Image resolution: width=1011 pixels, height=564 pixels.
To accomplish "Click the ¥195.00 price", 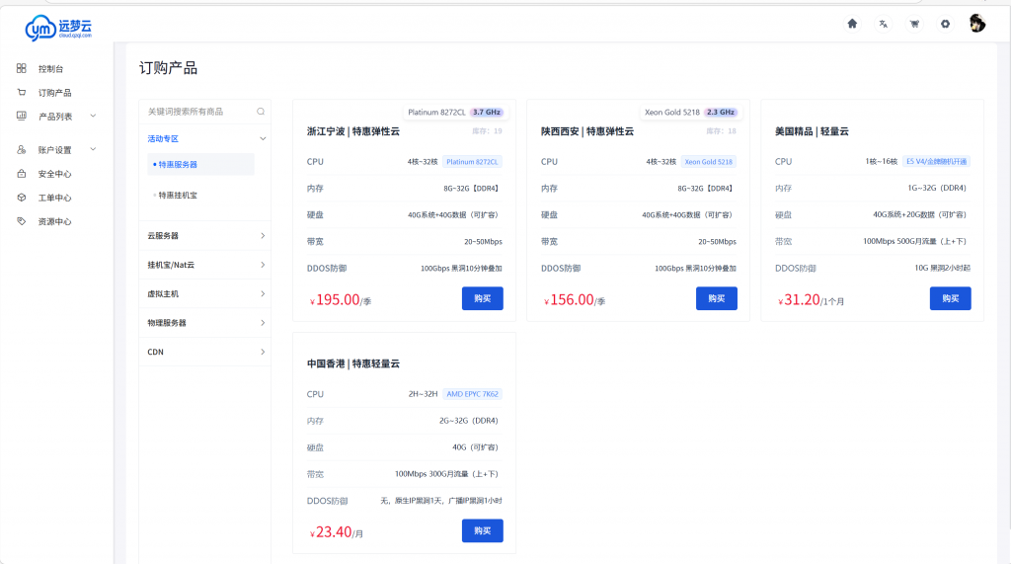I will 335,300.
